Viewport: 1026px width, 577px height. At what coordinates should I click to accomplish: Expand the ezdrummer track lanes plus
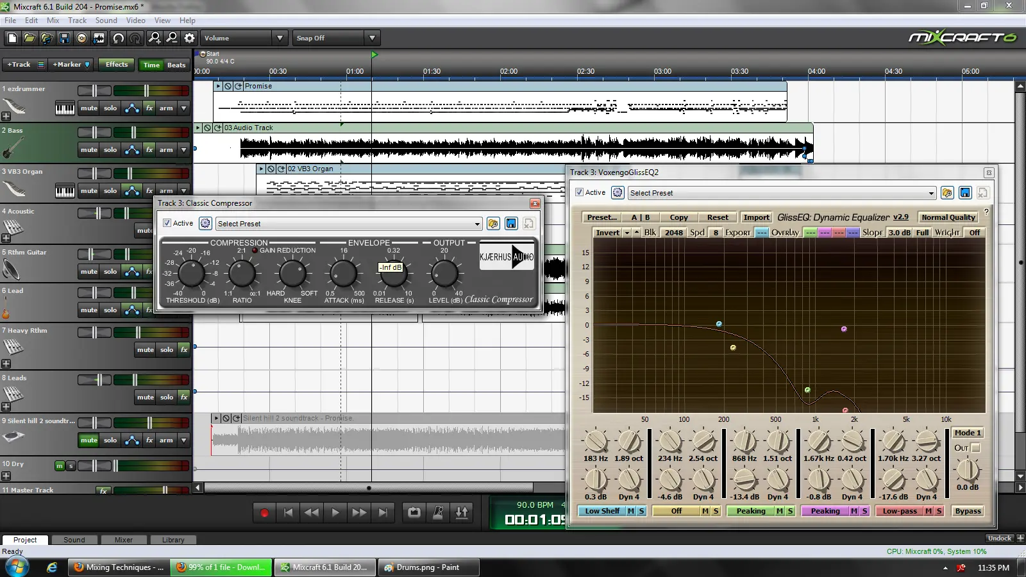tap(6, 117)
